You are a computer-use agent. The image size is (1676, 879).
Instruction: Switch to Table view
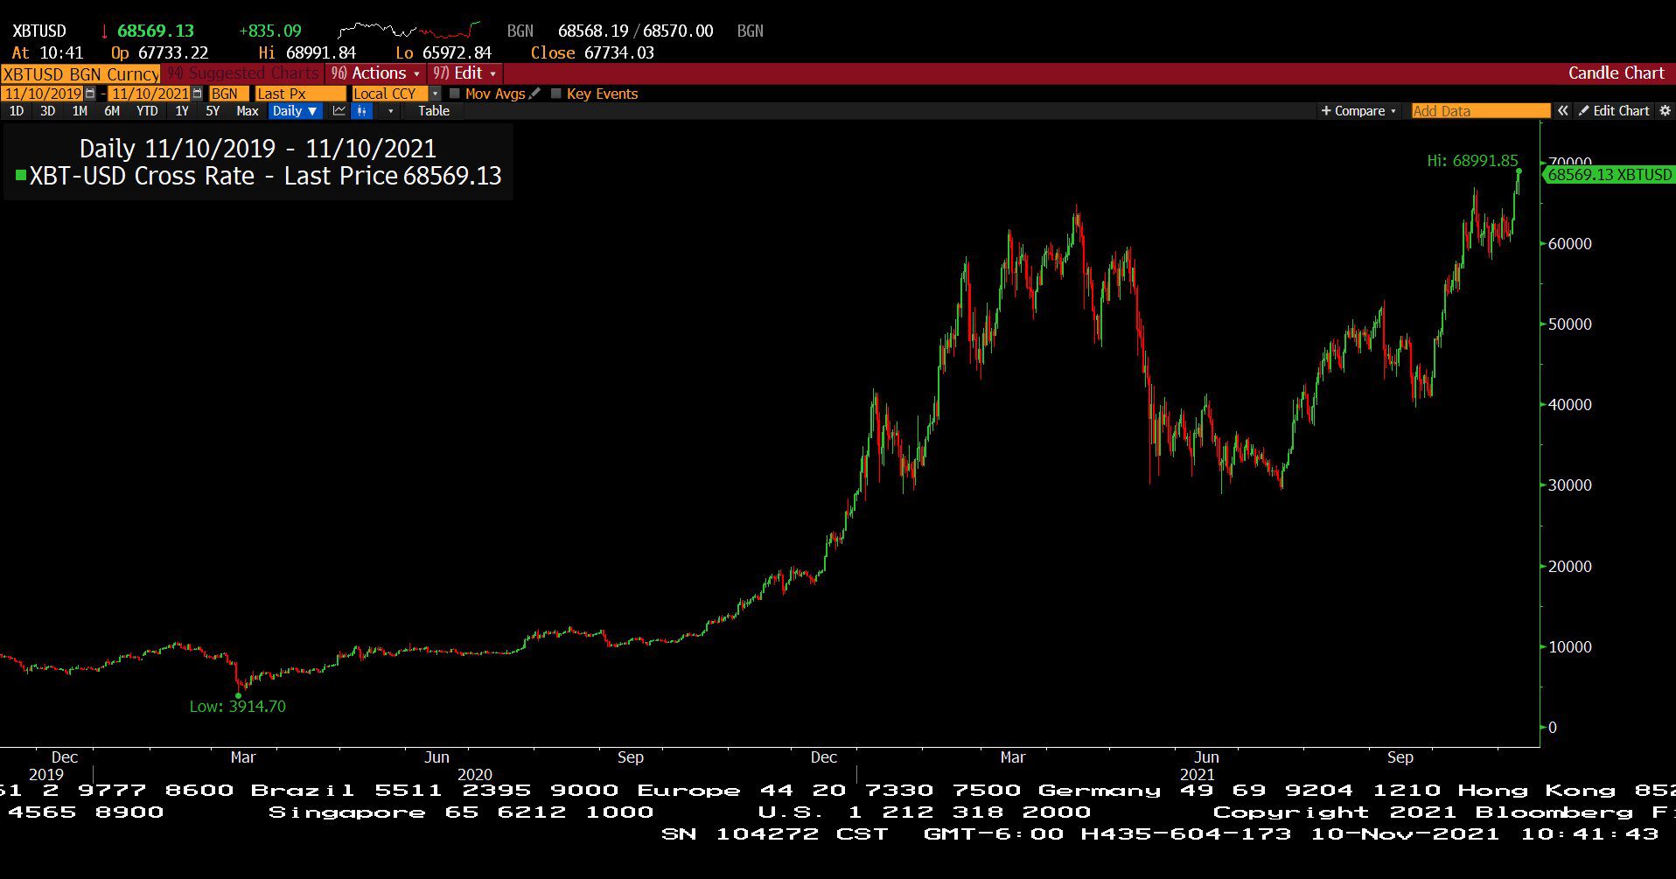pyautogui.click(x=434, y=111)
